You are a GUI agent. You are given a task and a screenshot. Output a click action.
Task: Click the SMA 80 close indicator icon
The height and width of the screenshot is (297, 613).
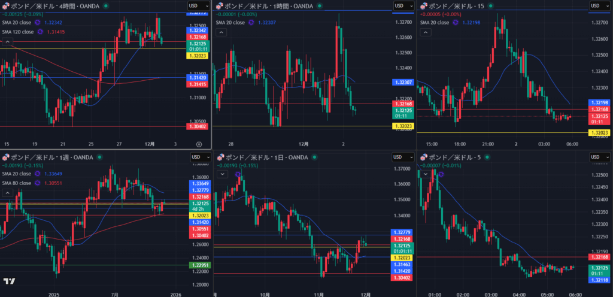click(38, 183)
